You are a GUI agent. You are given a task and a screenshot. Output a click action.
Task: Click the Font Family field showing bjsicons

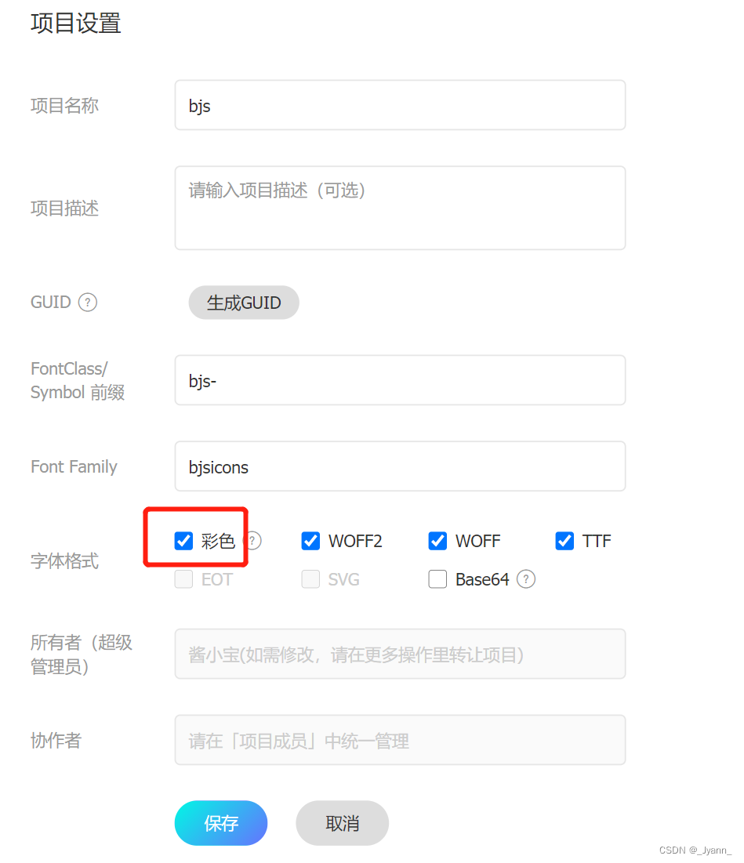400,466
